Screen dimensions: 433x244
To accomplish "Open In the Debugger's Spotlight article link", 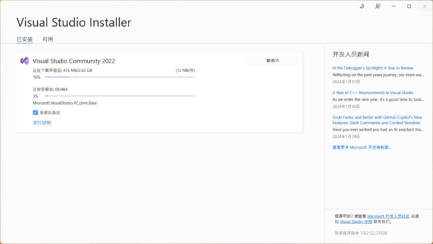I will (x=372, y=68).
